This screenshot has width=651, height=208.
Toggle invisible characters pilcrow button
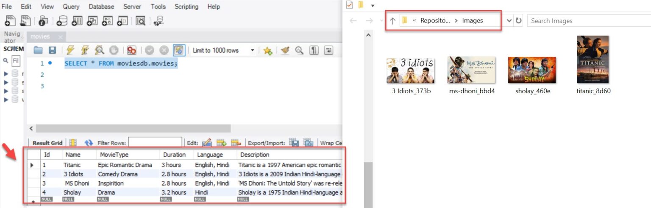pos(314,50)
